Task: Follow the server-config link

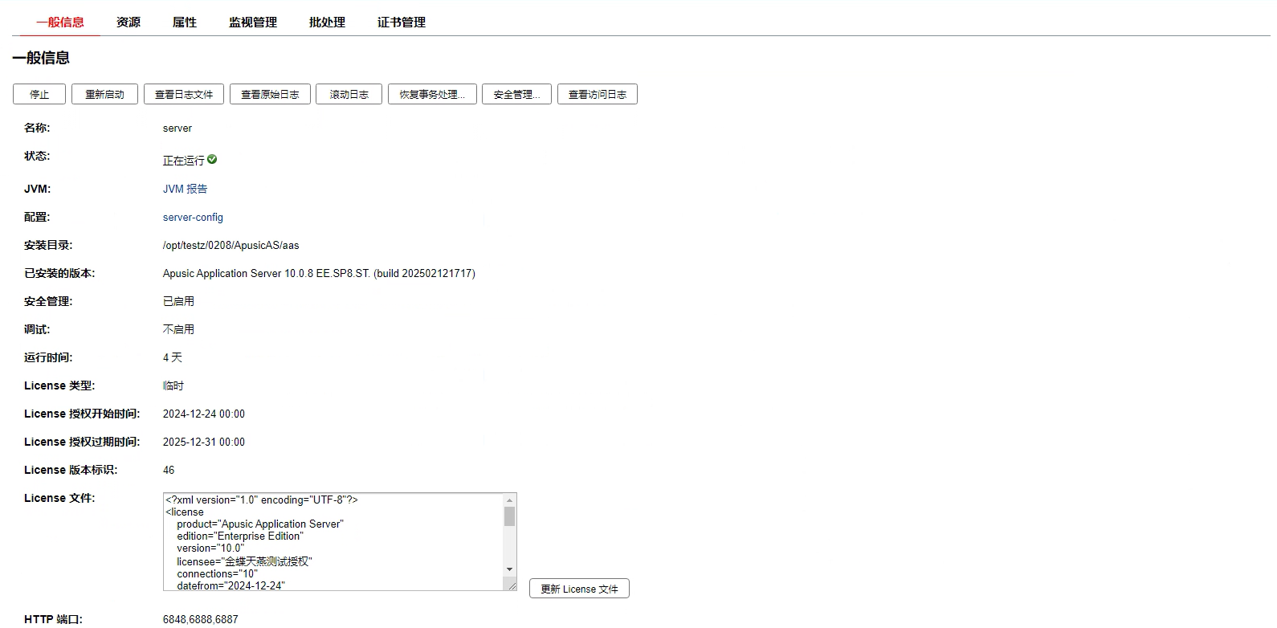Action: (193, 218)
